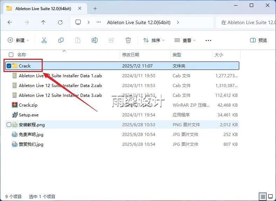Toggle the 预览 preview pane

coord(258,40)
